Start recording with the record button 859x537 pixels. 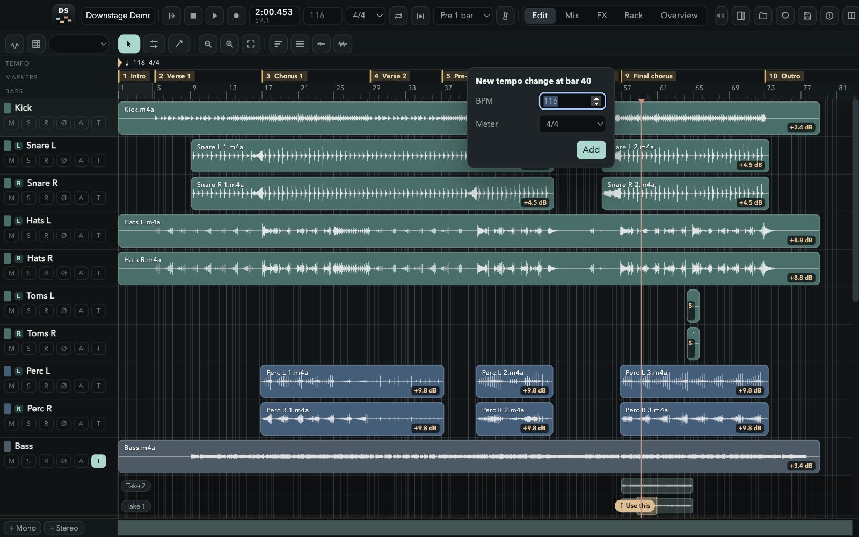tap(236, 16)
